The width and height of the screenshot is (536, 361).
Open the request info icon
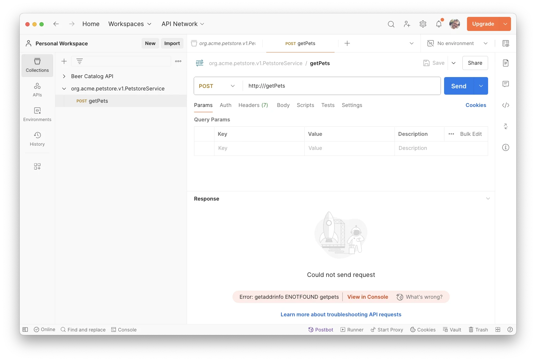click(x=506, y=147)
